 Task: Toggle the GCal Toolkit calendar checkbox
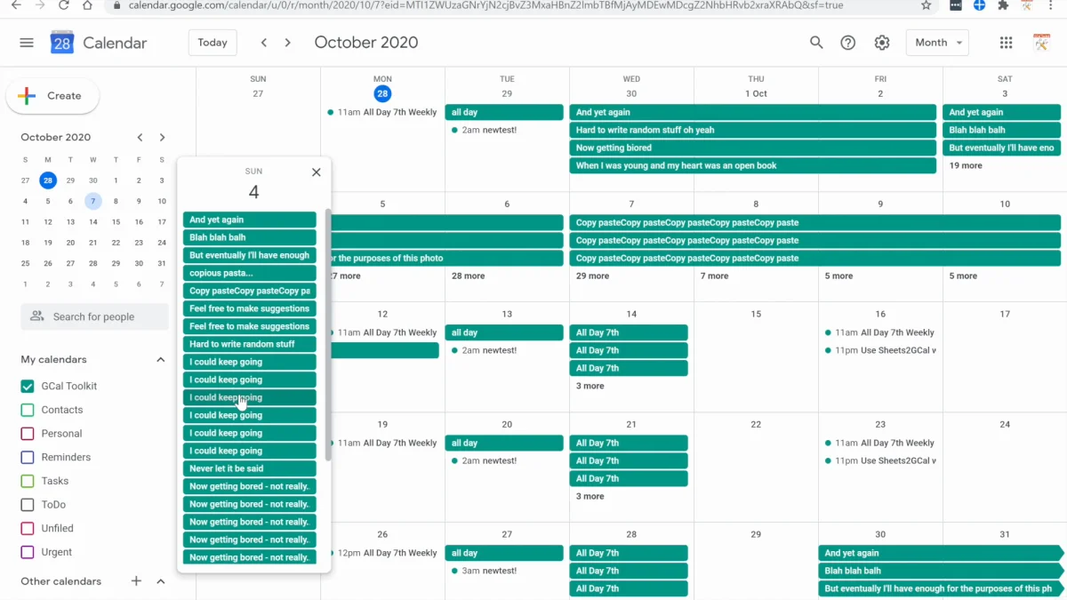tap(28, 387)
